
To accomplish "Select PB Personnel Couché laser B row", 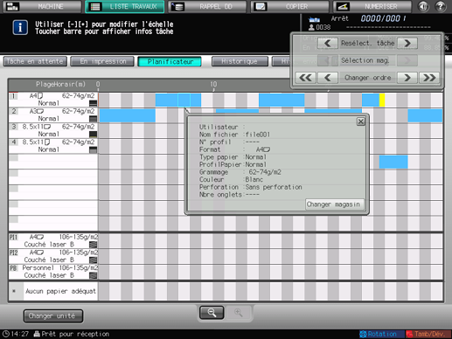I will coord(53,272).
